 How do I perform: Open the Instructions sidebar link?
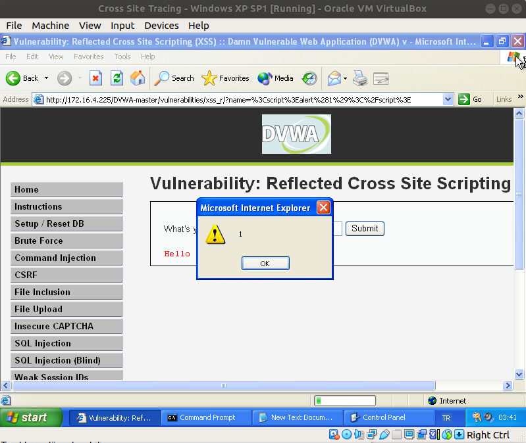tap(66, 206)
